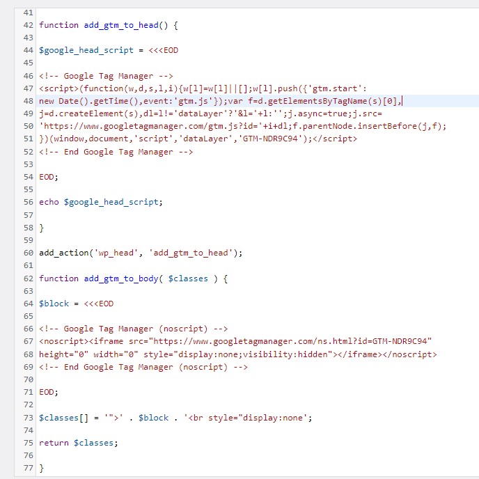Click line number 60 in the gutter

(x=28, y=253)
